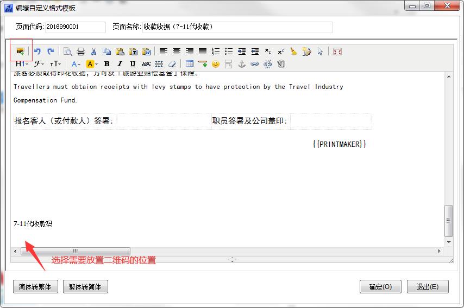Open the font family dropdown
This screenshot has width=464, height=308.
coord(40,64)
